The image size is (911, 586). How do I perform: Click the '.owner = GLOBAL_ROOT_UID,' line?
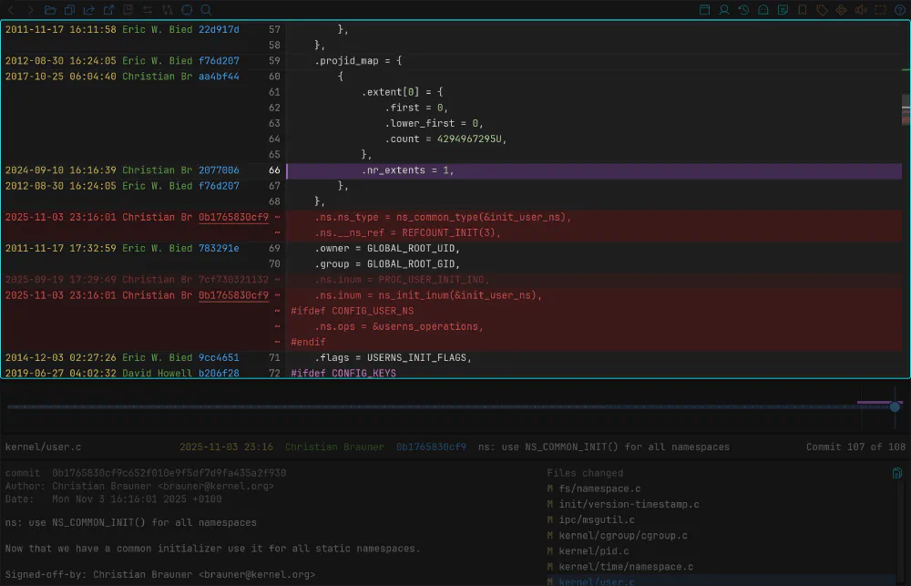click(387, 248)
